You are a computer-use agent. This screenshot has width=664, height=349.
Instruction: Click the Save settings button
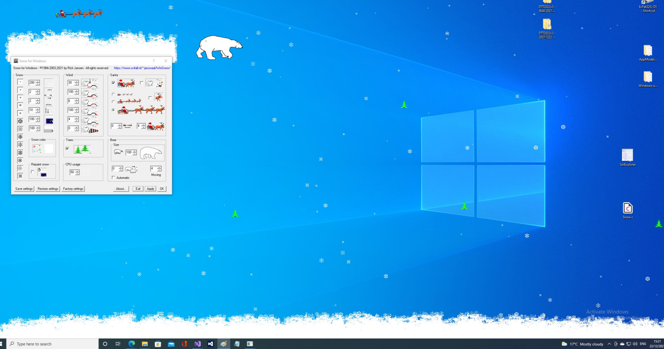coord(24,189)
